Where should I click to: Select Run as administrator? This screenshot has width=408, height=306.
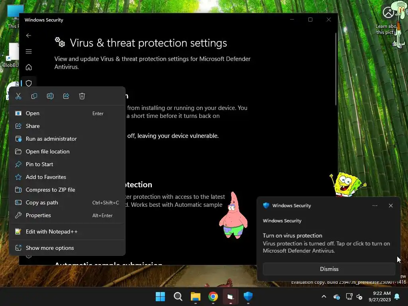pos(67,139)
